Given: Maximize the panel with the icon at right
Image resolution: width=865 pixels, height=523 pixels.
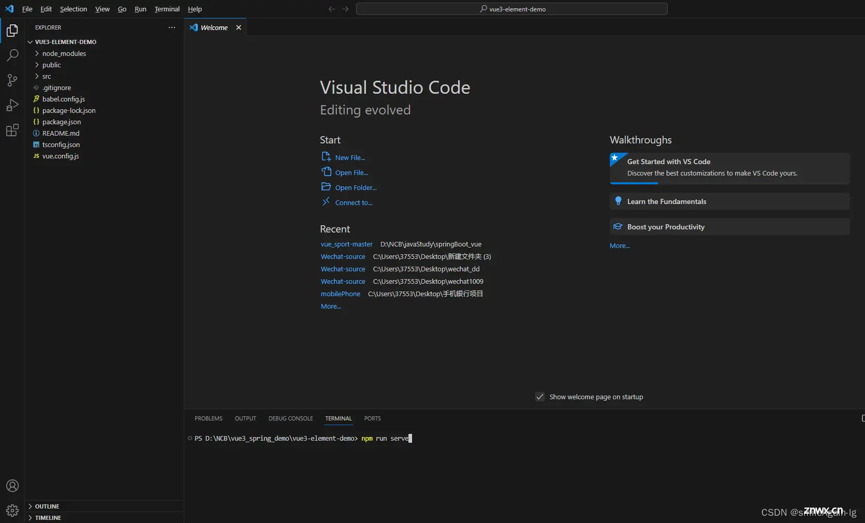Looking at the screenshot, I should coord(862,418).
